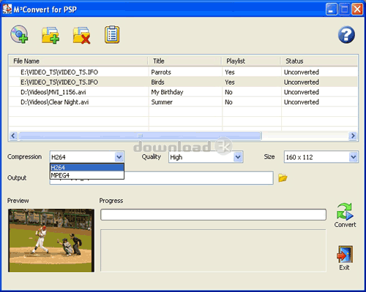Click the Exit door icon
This screenshot has width=366, height=292.
tap(345, 258)
